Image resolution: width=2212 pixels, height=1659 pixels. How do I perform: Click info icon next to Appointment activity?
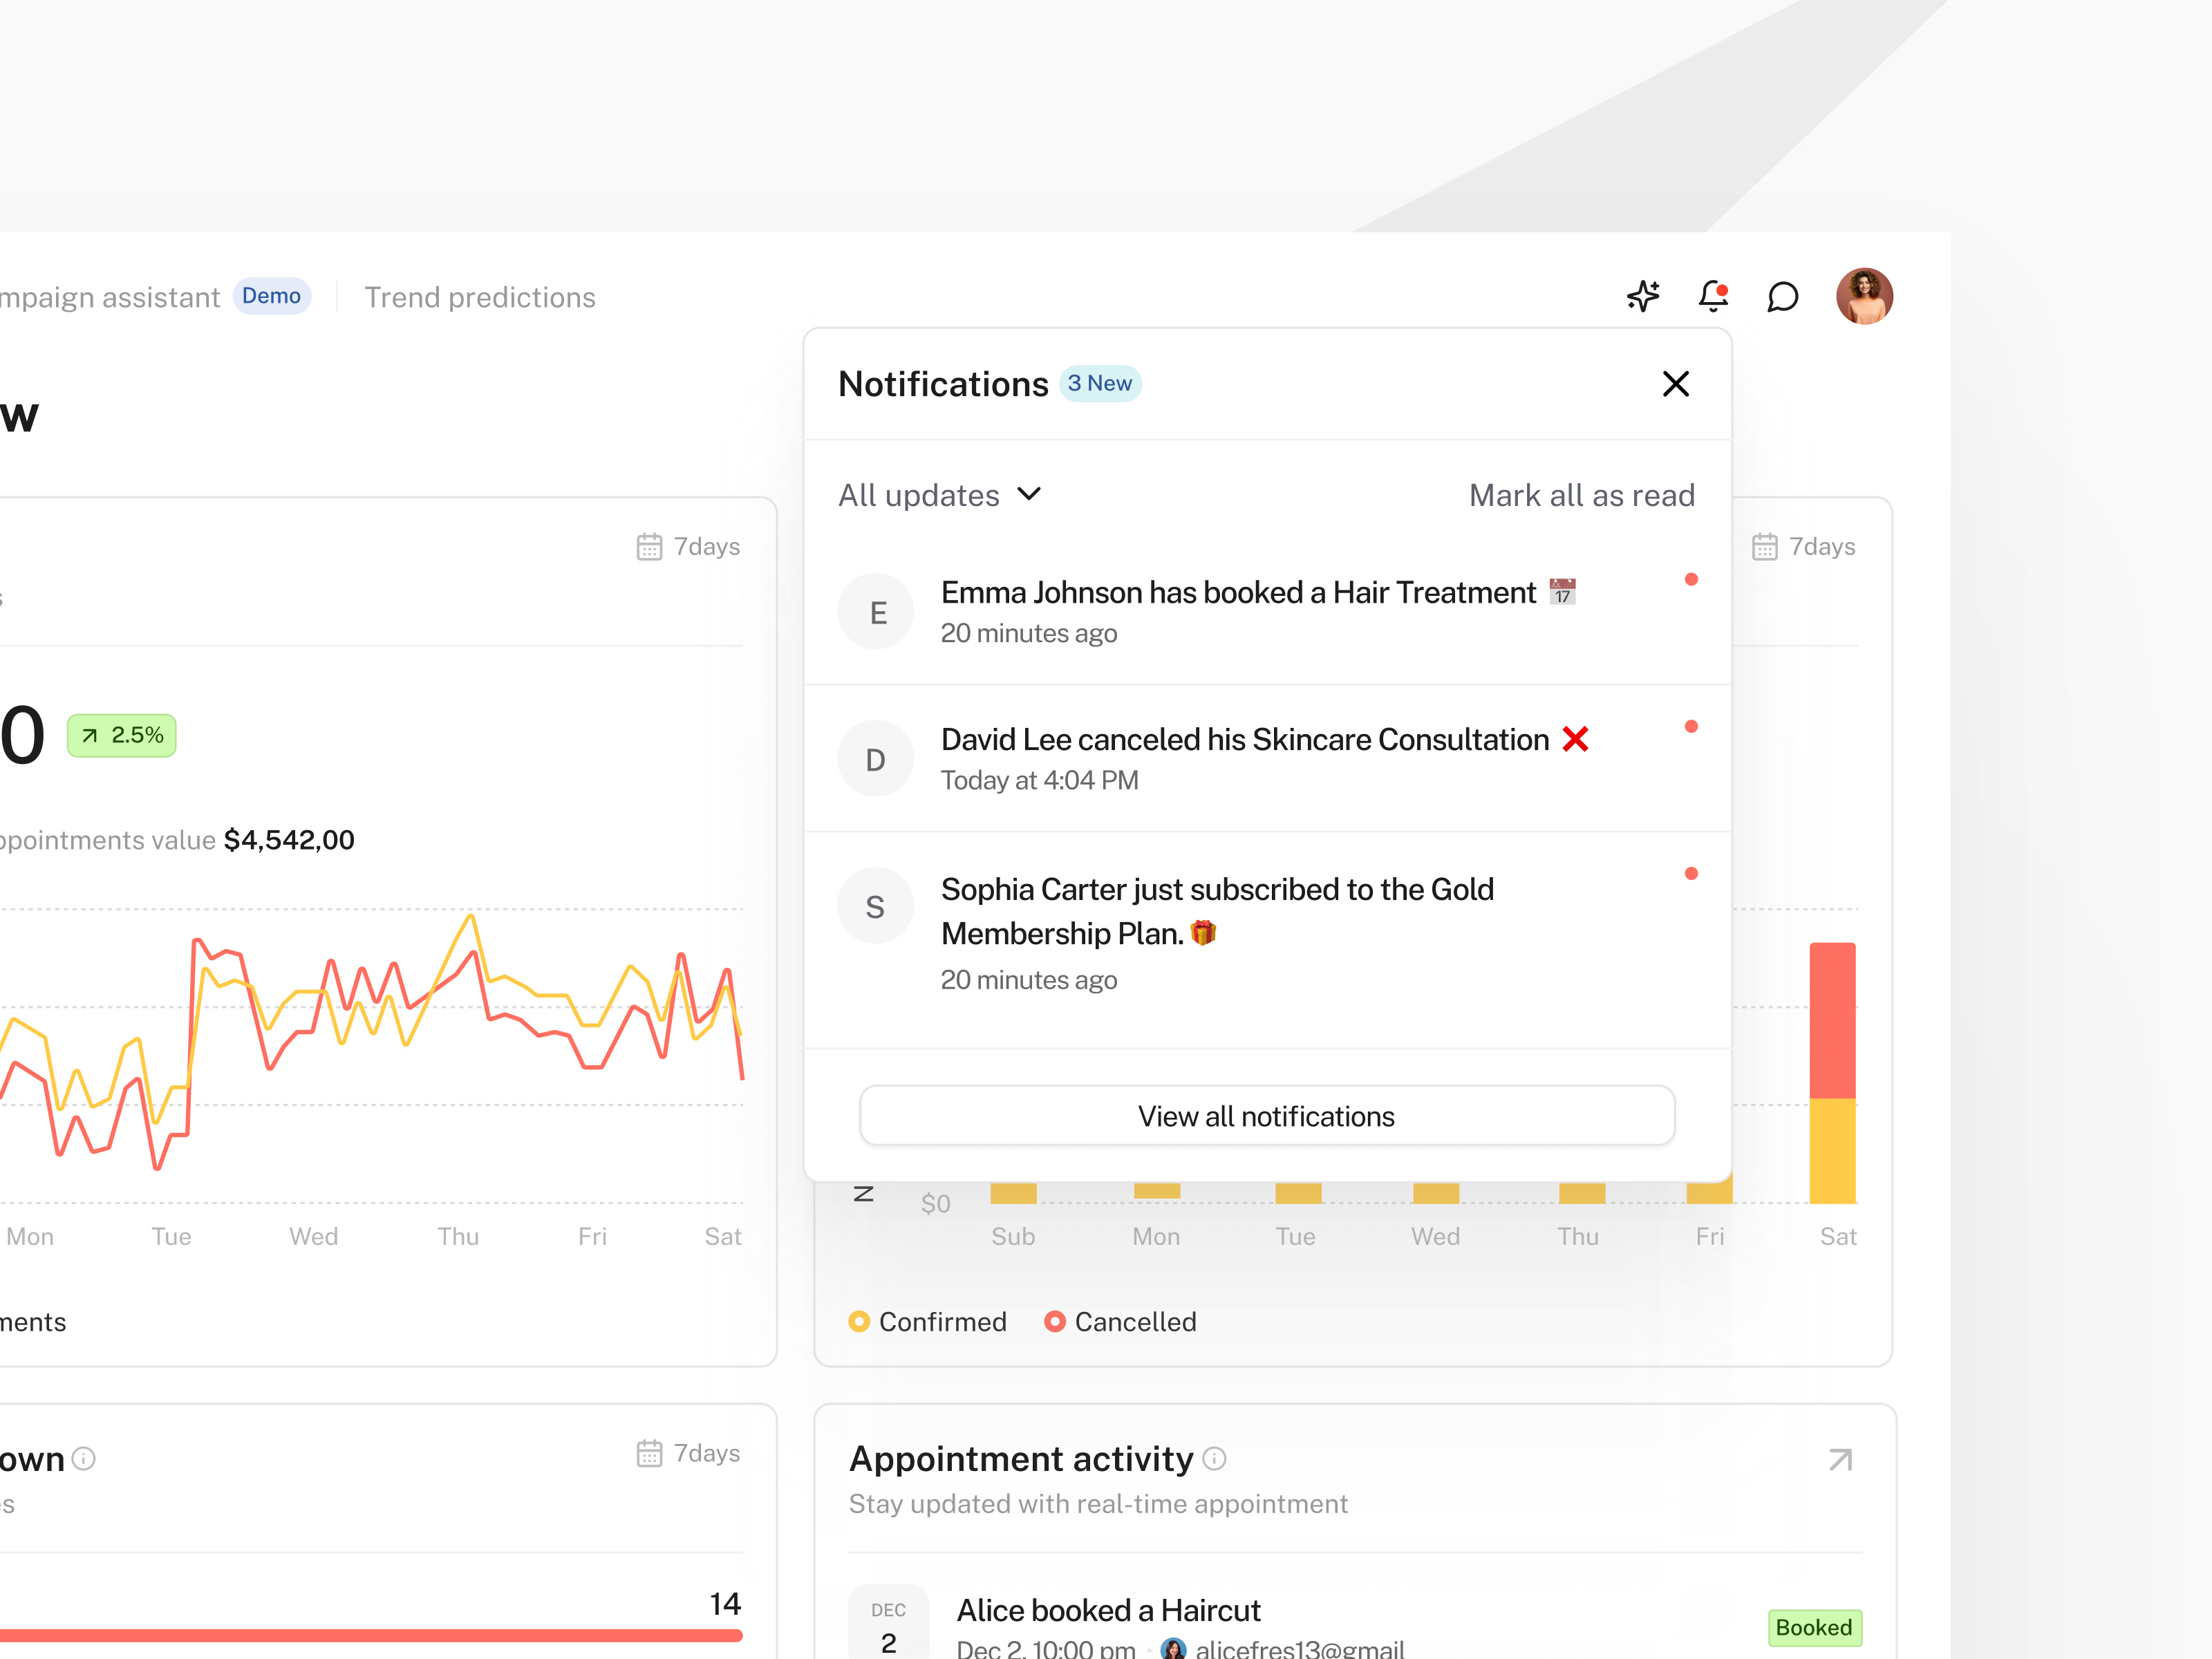[x=1214, y=1459]
